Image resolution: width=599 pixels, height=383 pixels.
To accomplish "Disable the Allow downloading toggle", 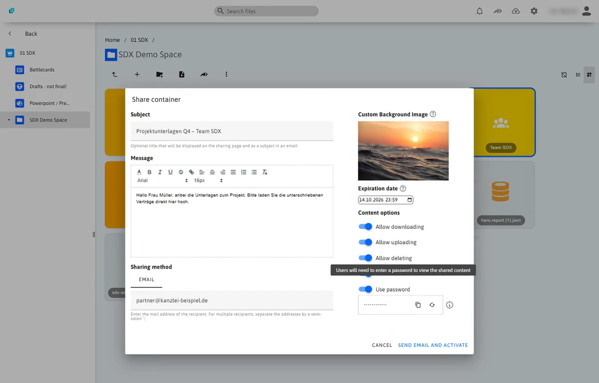I will [x=365, y=226].
